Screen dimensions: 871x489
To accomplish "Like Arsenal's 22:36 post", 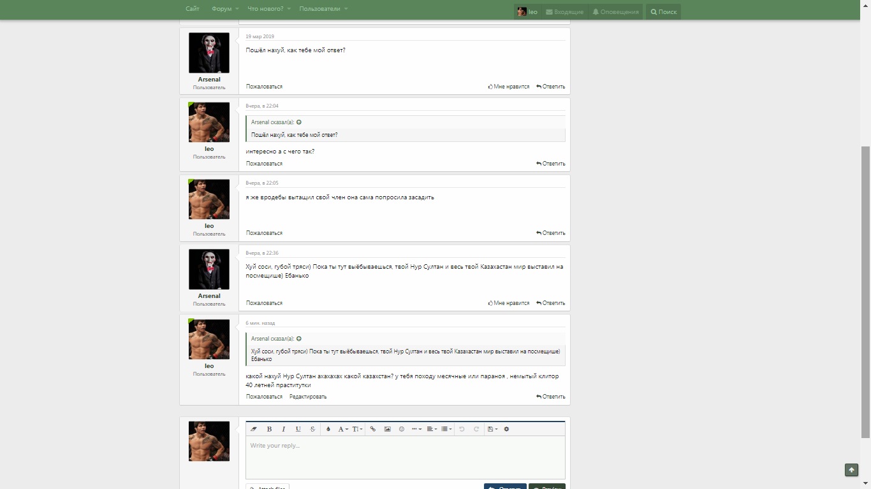I will coord(509,303).
